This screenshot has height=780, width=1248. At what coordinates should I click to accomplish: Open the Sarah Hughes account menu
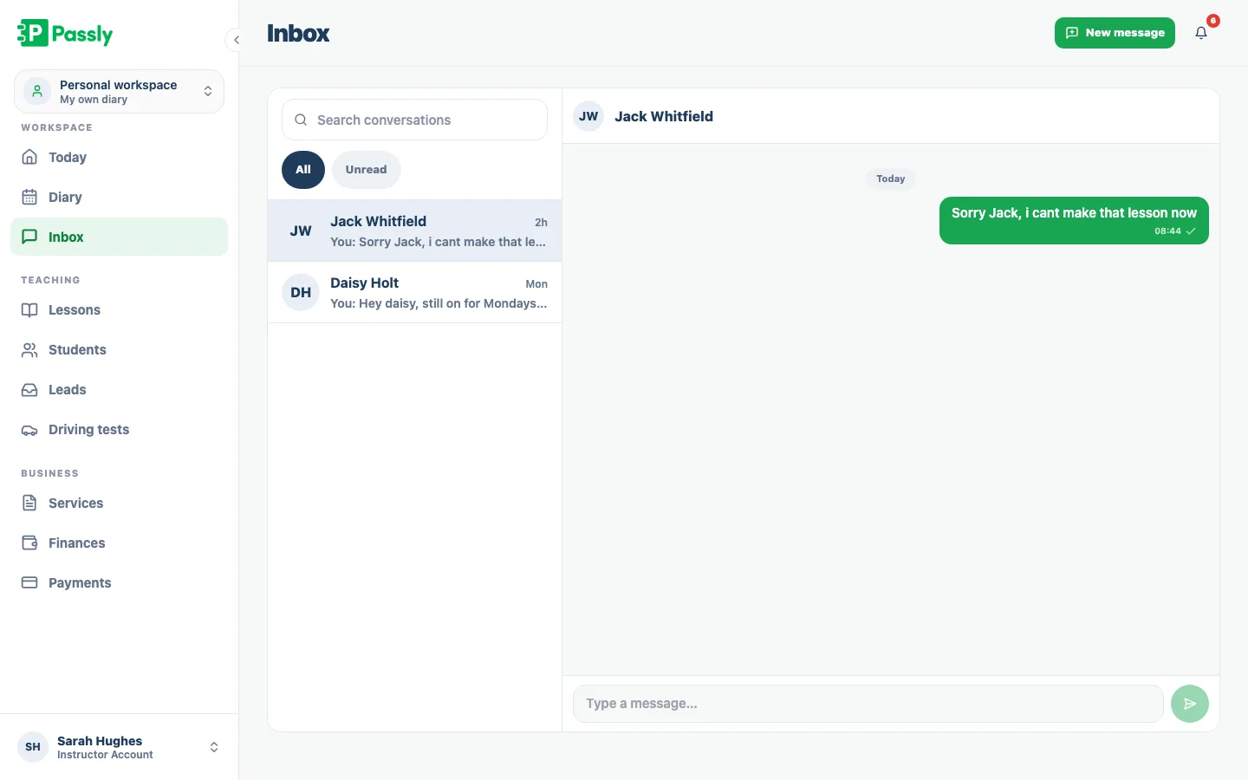119,747
